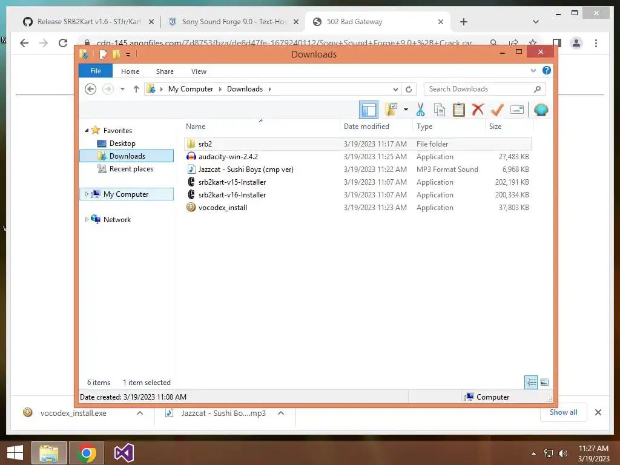Expand the ribbon with the chevron

pyautogui.click(x=533, y=71)
